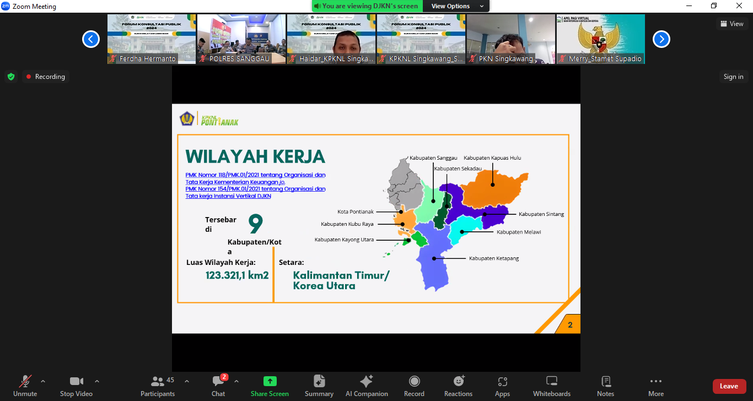Switch layout using View button

coord(732,24)
